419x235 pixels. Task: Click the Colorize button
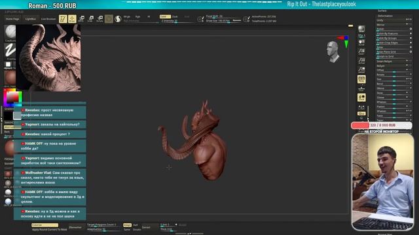(45, 225)
